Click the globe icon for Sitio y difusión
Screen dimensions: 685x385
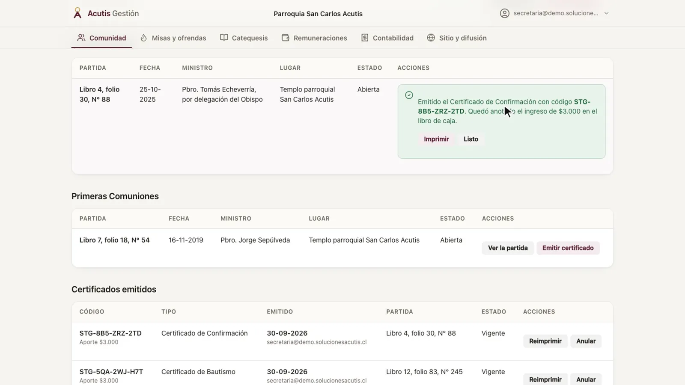click(x=431, y=38)
